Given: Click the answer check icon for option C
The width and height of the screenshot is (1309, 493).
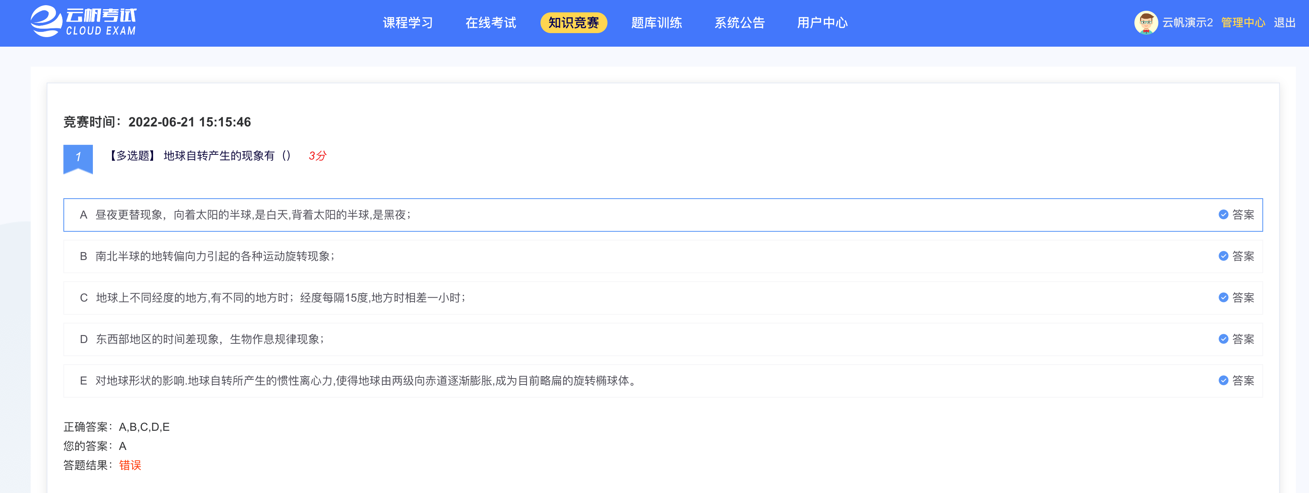Looking at the screenshot, I should (x=1223, y=298).
